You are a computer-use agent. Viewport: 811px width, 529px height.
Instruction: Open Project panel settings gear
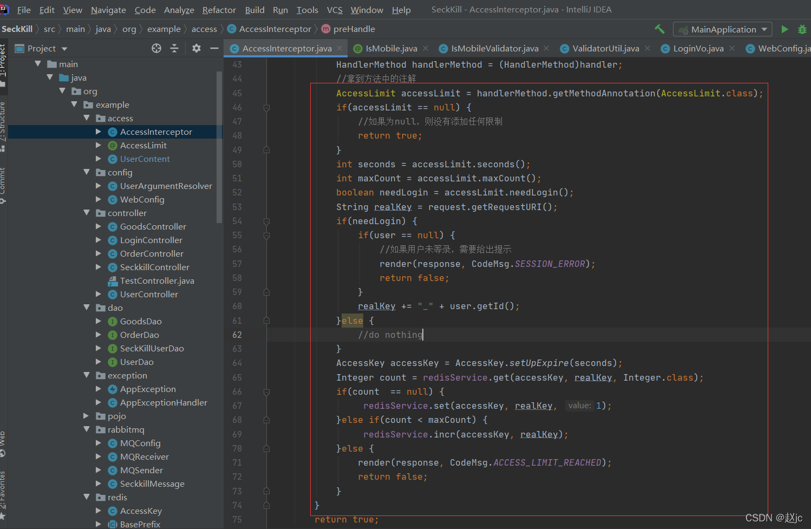click(197, 48)
